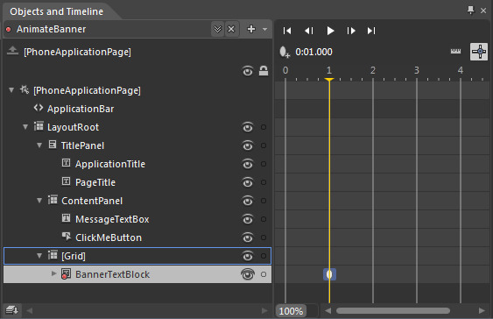Image resolution: width=493 pixels, height=319 pixels.
Task: Close the AnimateBanner storyboard
Action: [x=231, y=29]
